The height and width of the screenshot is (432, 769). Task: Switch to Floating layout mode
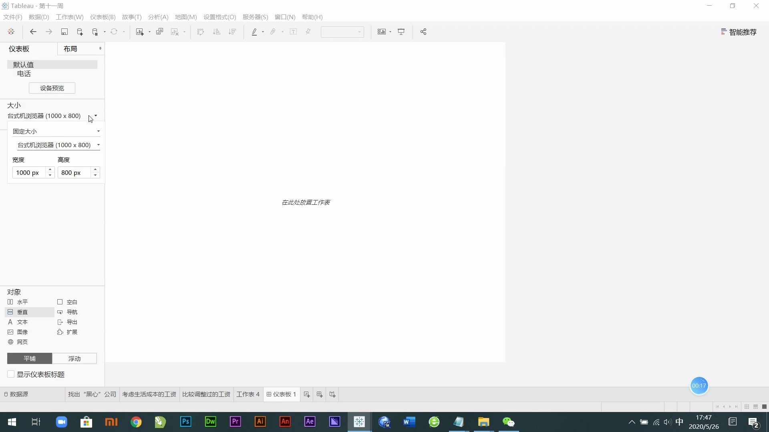click(74, 358)
